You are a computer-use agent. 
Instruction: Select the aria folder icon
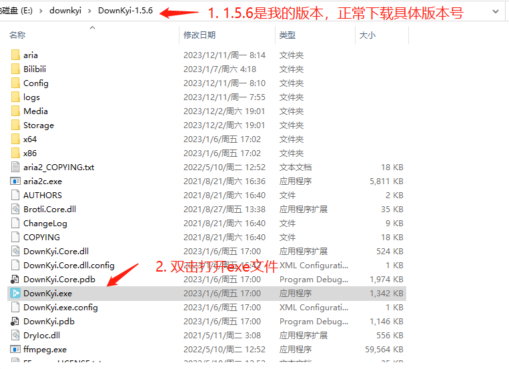[15, 55]
